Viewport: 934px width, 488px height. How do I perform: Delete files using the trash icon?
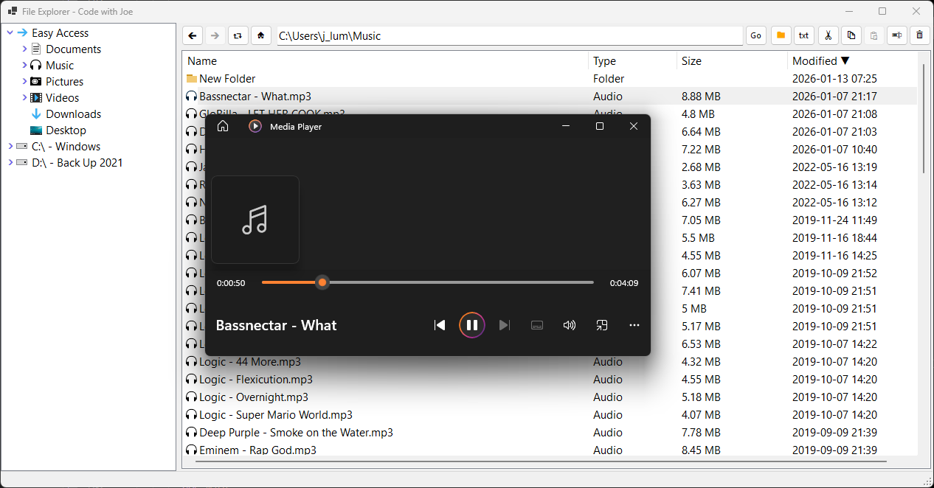click(x=919, y=35)
